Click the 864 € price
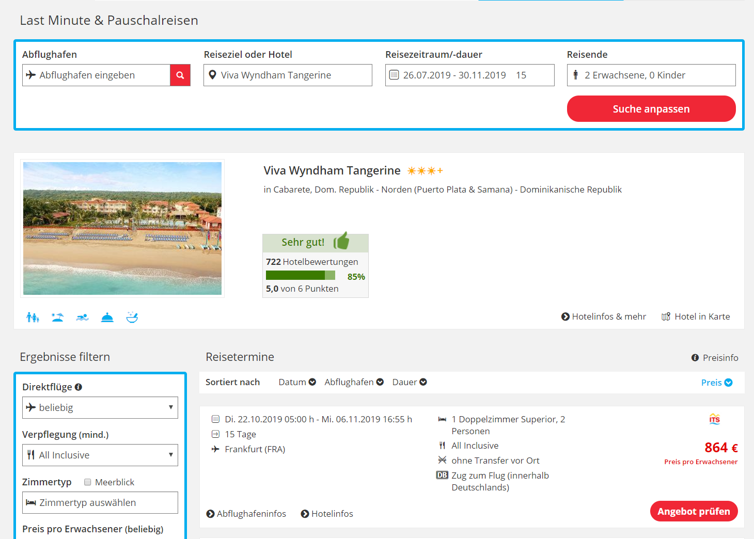Viewport: 754px width, 539px height. coord(721,447)
